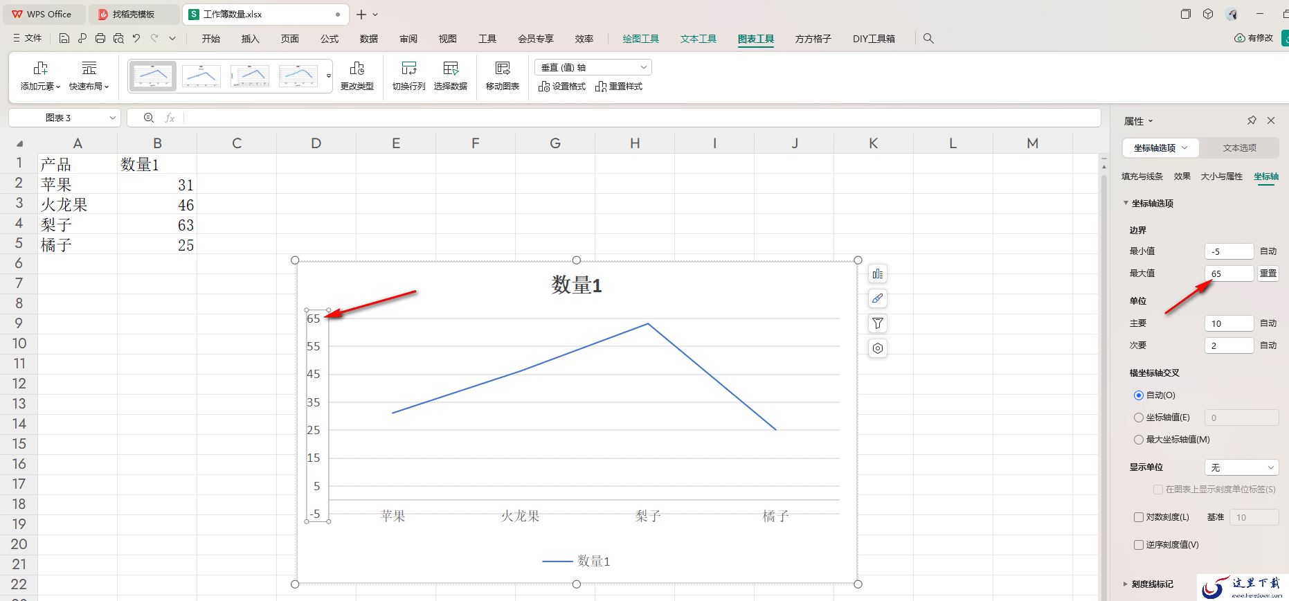Open the 文件 file menu
The image size is (1289, 601).
[28, 39]
